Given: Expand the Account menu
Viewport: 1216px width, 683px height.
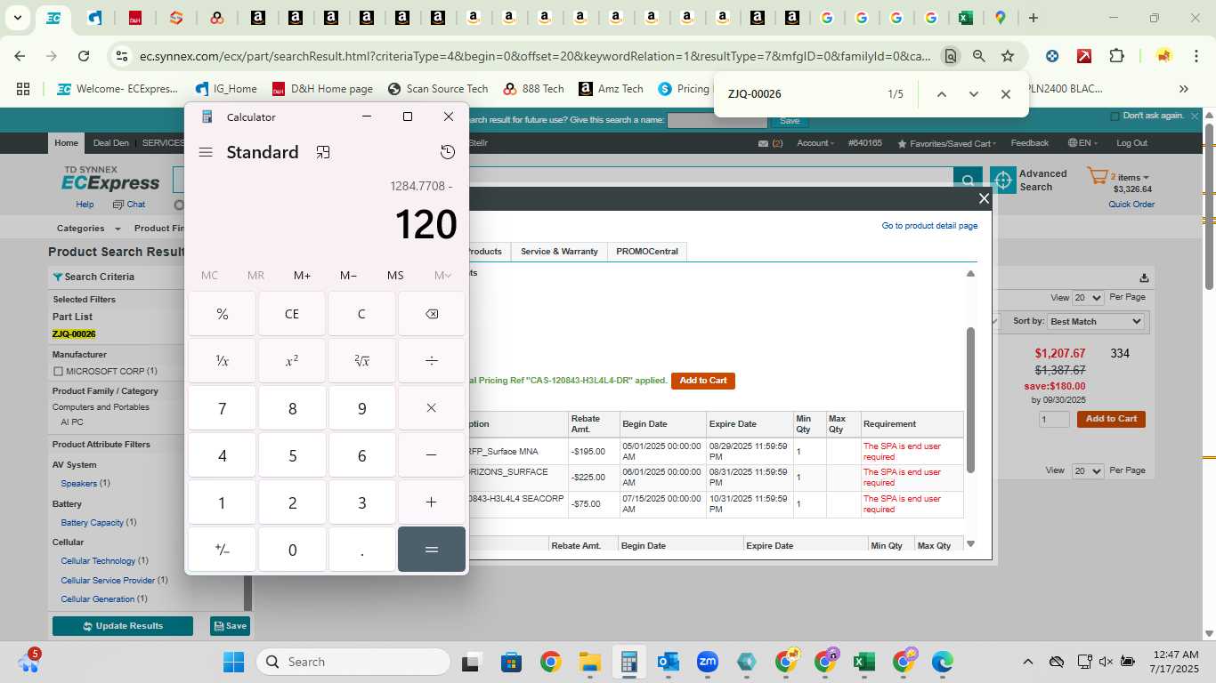Looking at the screenshot, I should point(815,143).
